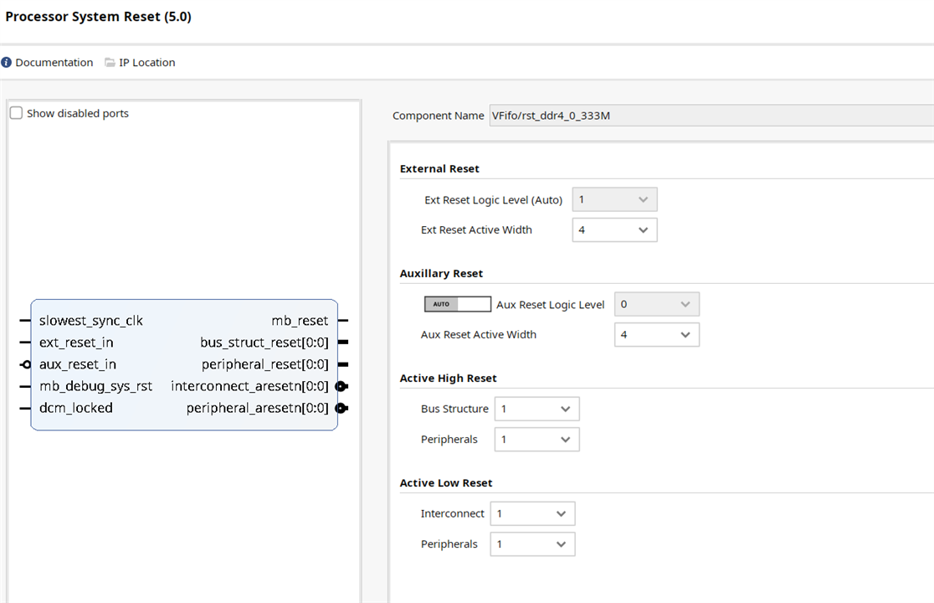This screenshot has width=934, height=603.
Task: Select the bus_struct_reset[0:0] port label
Action: (x=264, y=343)
